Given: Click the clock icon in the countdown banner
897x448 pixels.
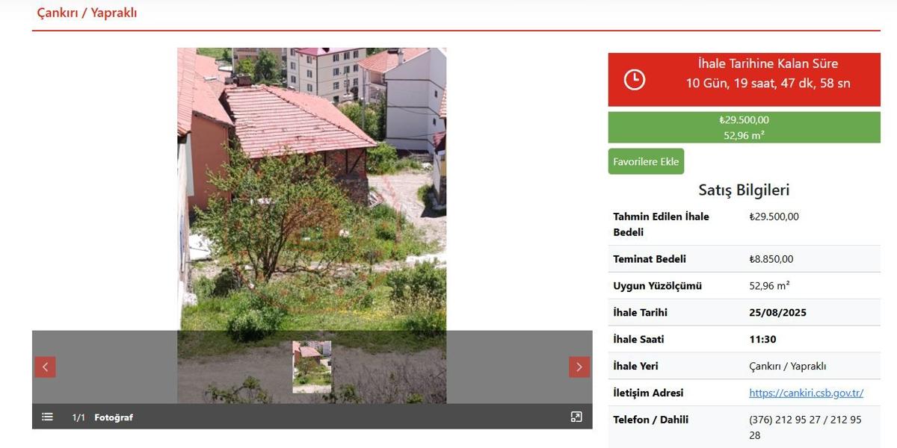Looking at the screenshot, I should point(635,79).
